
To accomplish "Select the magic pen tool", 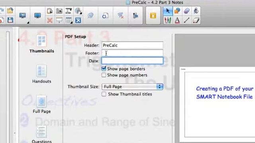I will [196, 11].
